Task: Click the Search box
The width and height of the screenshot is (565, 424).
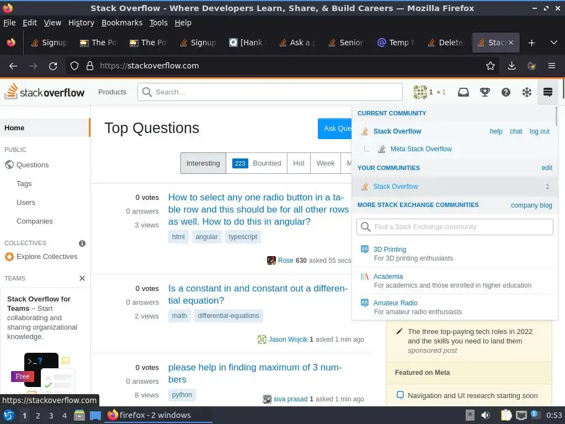Action: (270, 92)
